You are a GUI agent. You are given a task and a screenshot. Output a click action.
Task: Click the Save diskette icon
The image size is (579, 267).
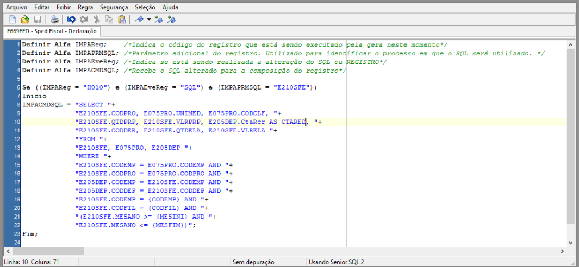[37, 20]
